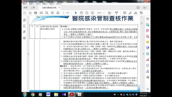Select the Highlight text pen tool

point(130,13)
